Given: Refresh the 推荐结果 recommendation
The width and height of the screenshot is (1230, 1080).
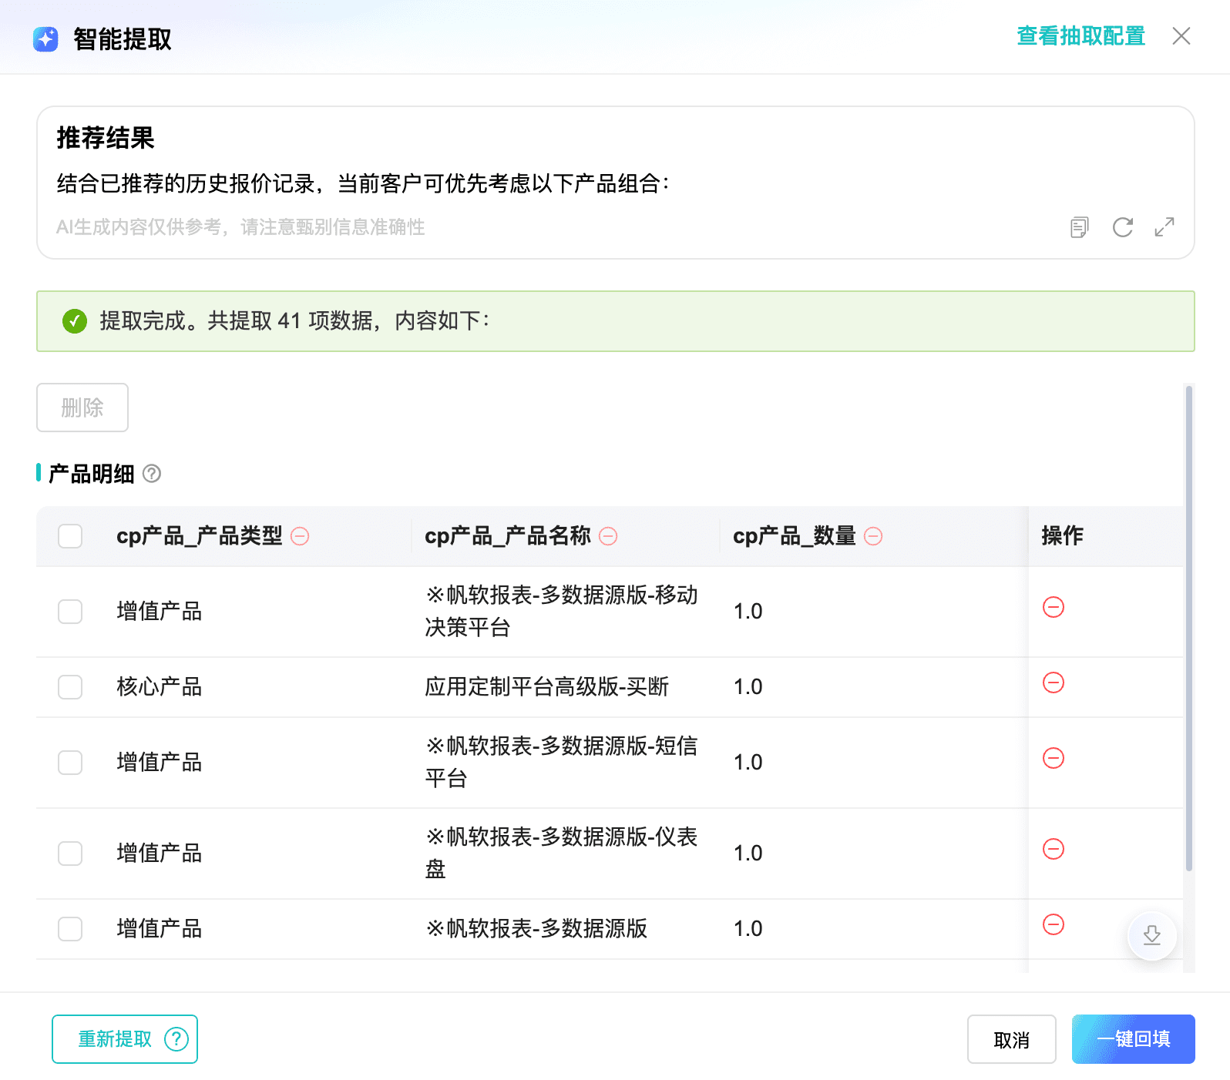Looking at the screenshot, I should [1123, 227].
